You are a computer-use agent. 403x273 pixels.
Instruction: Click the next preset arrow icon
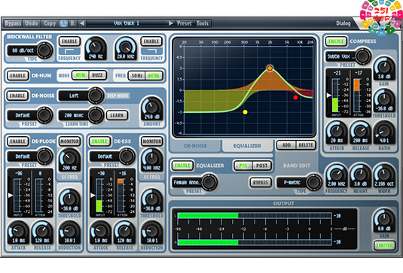click(171, 23)
